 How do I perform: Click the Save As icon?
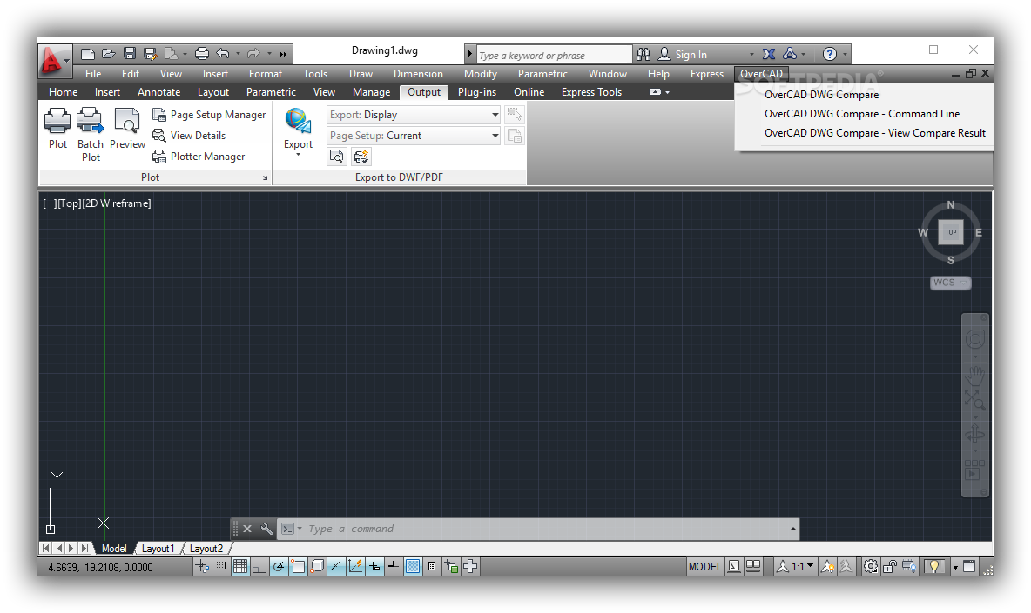(x=150, y=54)
